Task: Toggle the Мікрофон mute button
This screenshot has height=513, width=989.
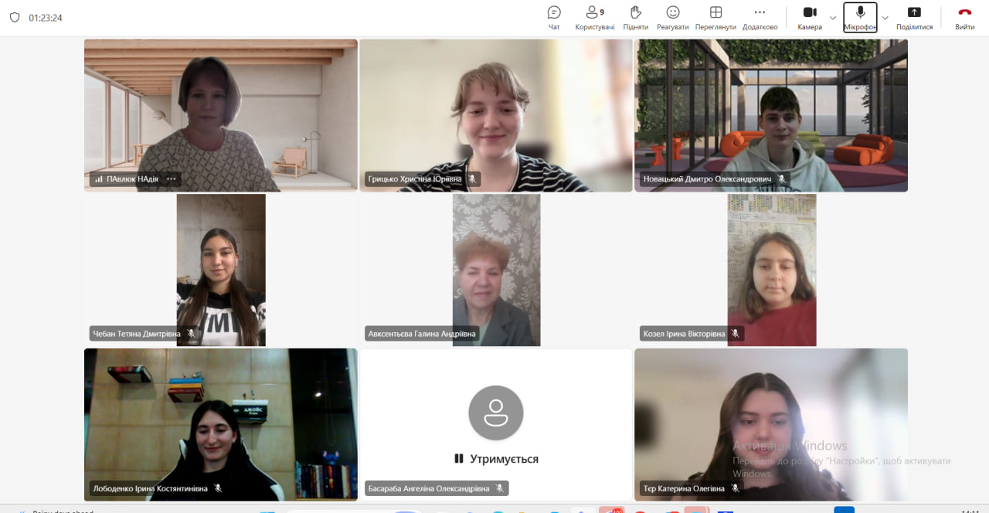Action: point(860,17)
